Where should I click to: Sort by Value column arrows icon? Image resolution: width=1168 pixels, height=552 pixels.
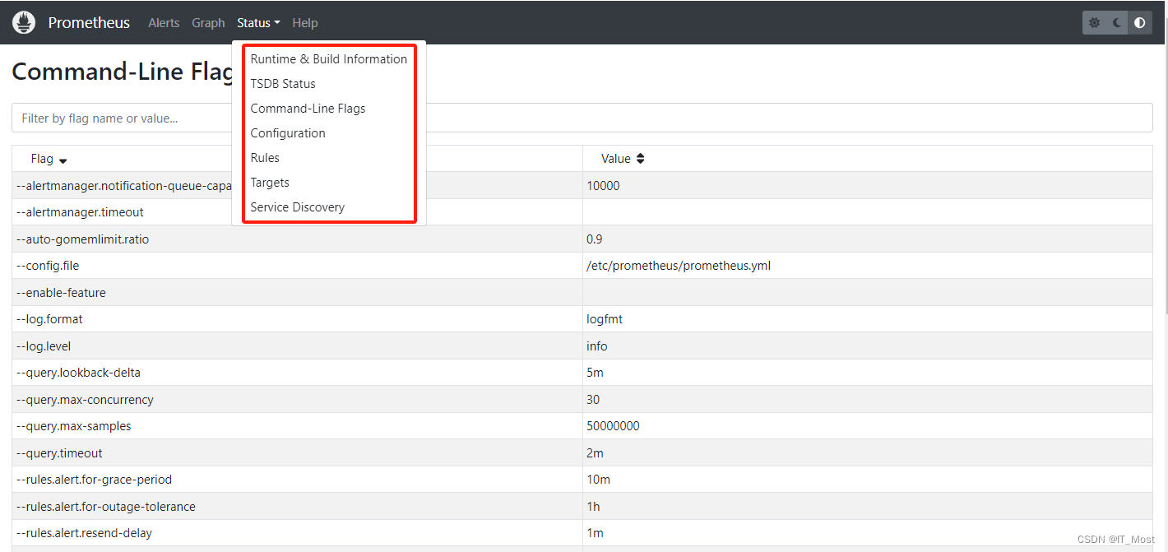click(x=641, y=159)
